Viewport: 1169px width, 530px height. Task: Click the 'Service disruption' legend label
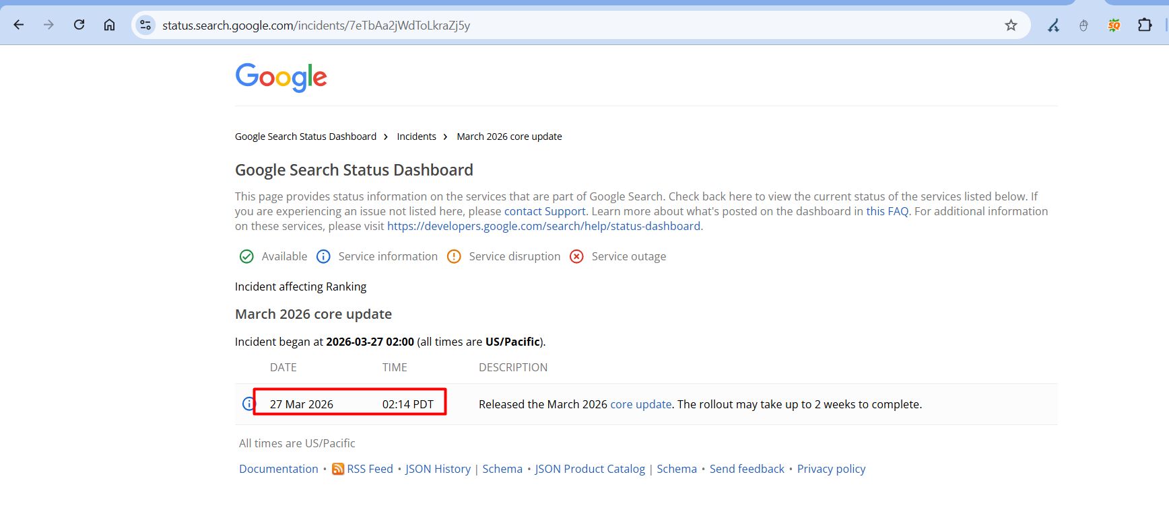click(x=514, y=256)
